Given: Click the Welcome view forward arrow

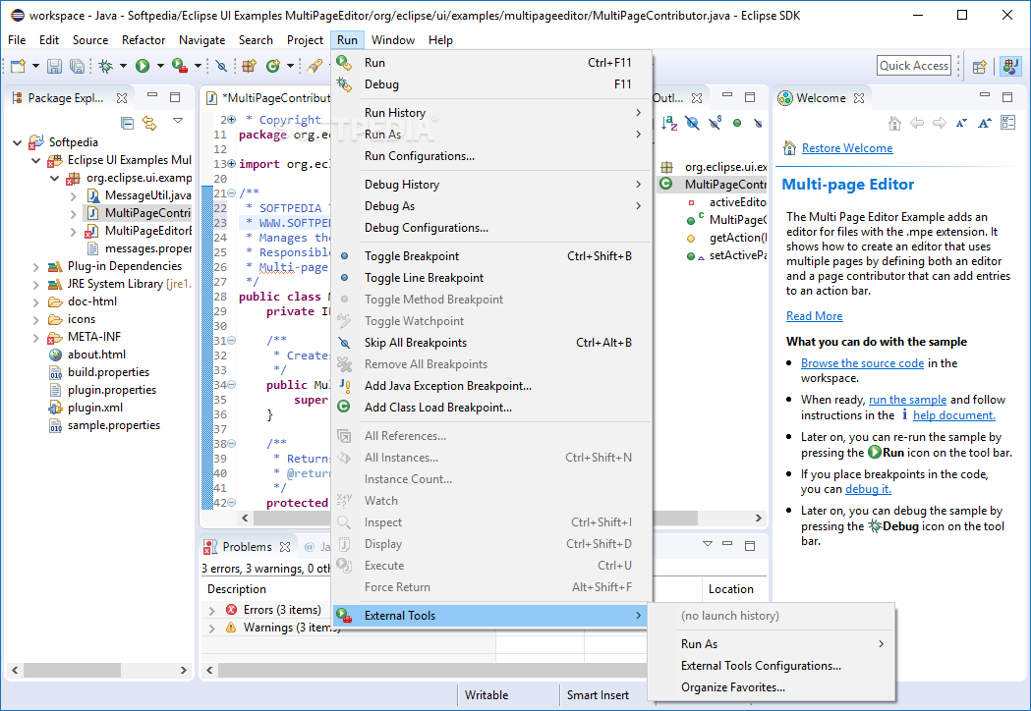Looking at the screenshot, I should 939,123.
